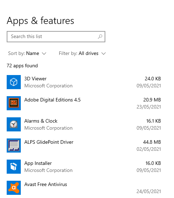Click the 3D Viewer cube icon
The height and width of the screenshot is (198, 174).
pyautogui.click(x=14, y=82)
